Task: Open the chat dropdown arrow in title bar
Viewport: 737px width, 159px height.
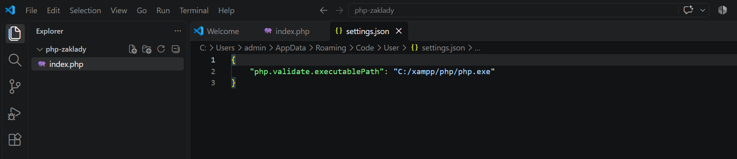Action: click(x=702, y=10)
